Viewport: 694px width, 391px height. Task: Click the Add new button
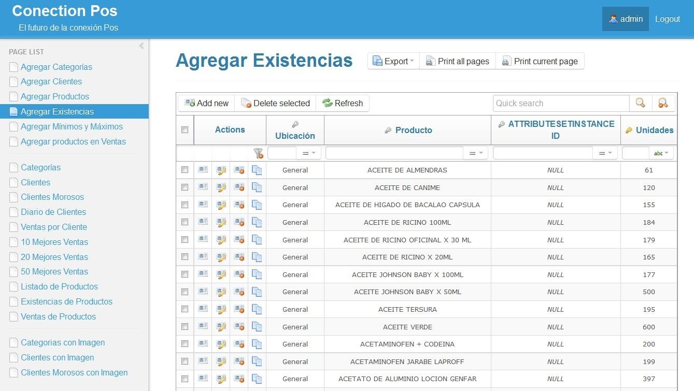pos(206,103)
